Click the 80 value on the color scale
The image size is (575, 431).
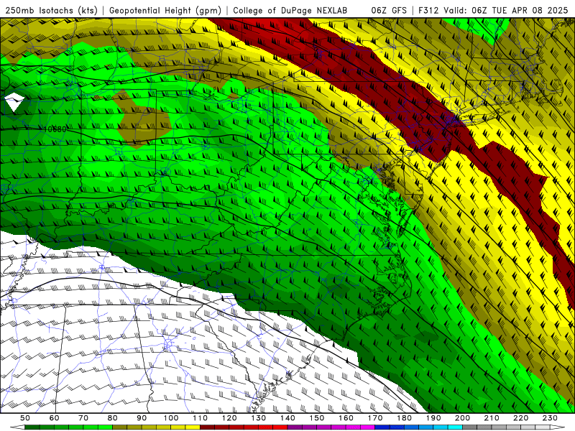click(112, 418)
